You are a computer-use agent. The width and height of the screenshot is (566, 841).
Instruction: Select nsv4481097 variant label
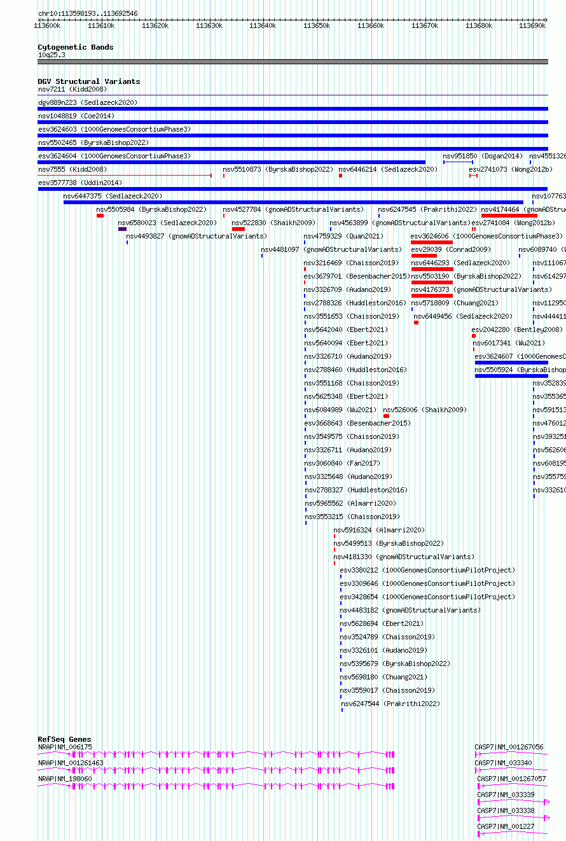pos(331,249)
